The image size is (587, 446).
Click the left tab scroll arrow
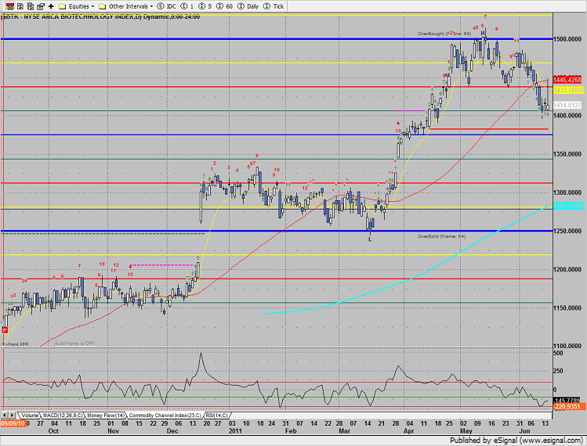tap(5, 415)
